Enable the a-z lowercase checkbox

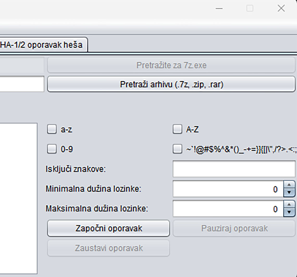click(x=52, y=129)
